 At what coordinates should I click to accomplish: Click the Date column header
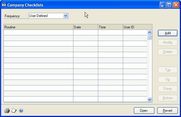point(86,27)
